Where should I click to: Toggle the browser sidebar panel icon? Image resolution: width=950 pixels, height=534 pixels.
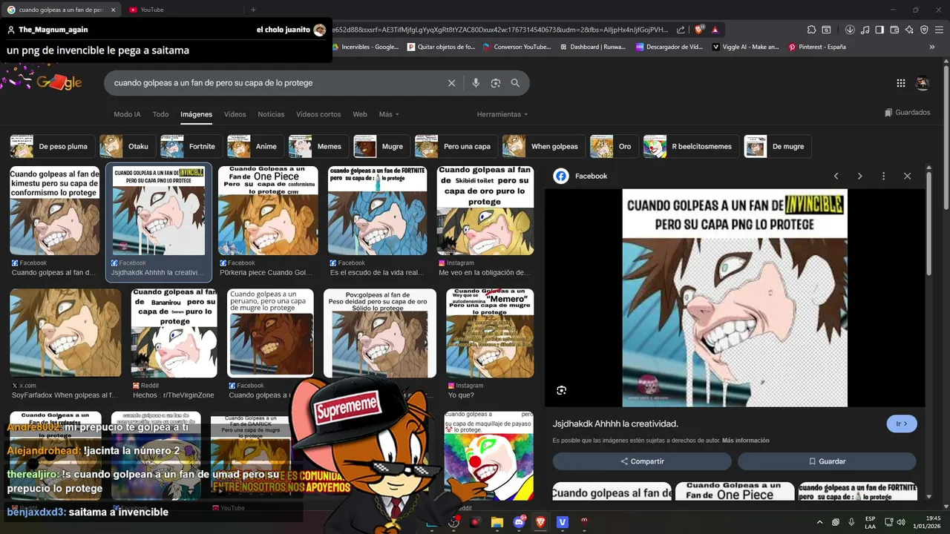point(879,30)
